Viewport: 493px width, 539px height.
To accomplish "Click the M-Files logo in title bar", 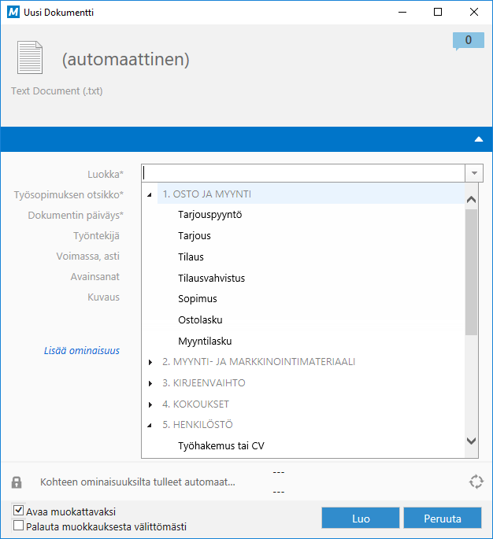I will pos(12,13).
